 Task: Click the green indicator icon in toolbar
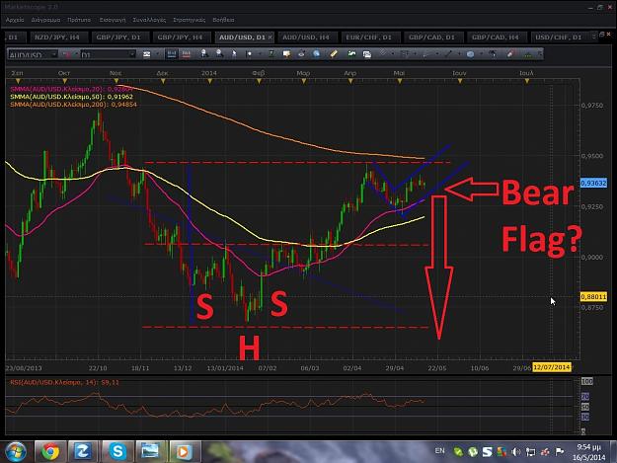click(271, 54)
